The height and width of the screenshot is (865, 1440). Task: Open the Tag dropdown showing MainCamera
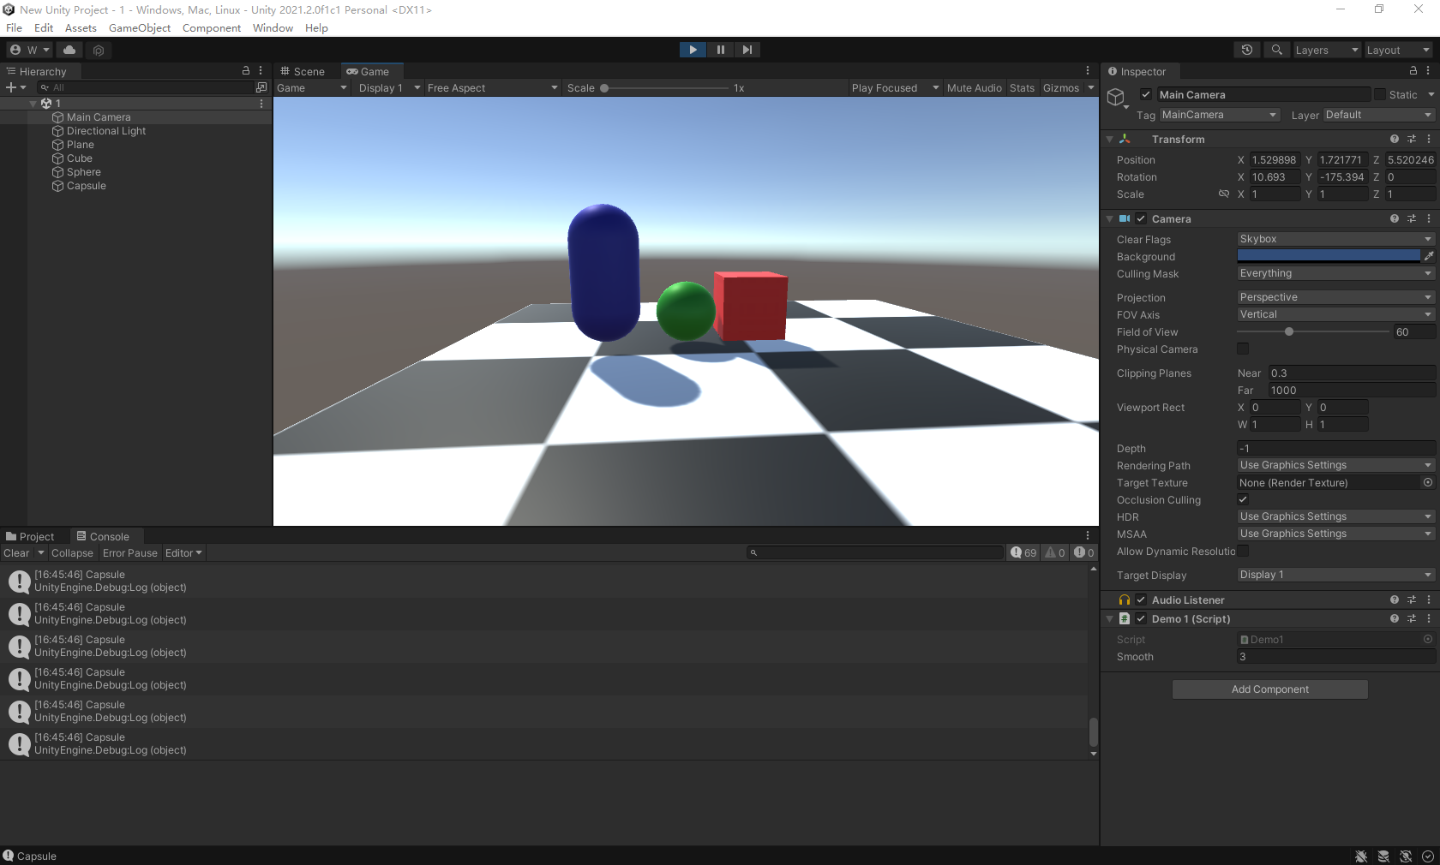tap(1219, 115)
